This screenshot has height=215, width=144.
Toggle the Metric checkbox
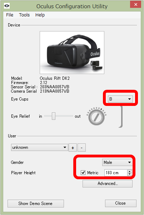83,172
